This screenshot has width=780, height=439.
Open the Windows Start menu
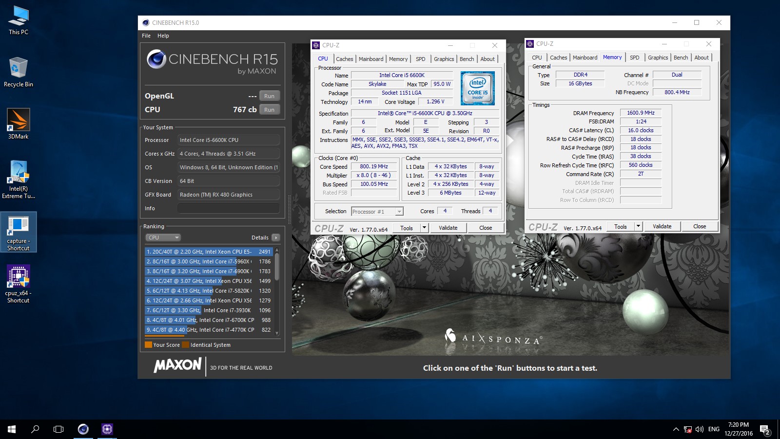tap(12, 429)
